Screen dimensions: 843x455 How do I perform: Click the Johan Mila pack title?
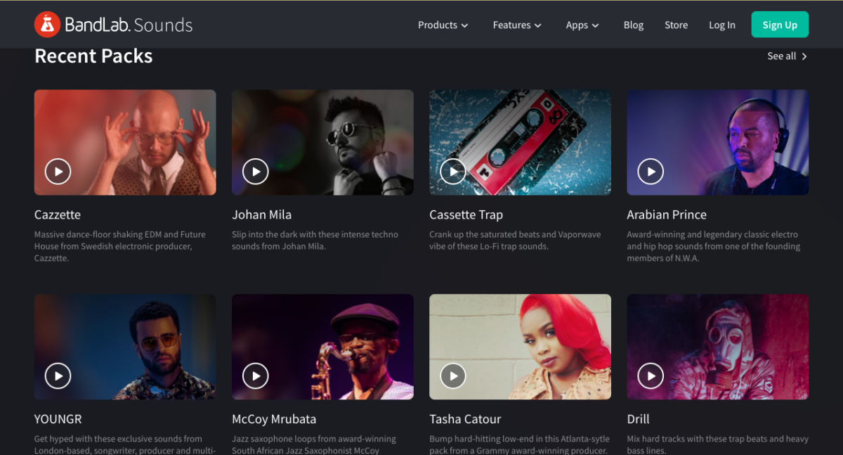pyautogui.click(x=261, y=214)
